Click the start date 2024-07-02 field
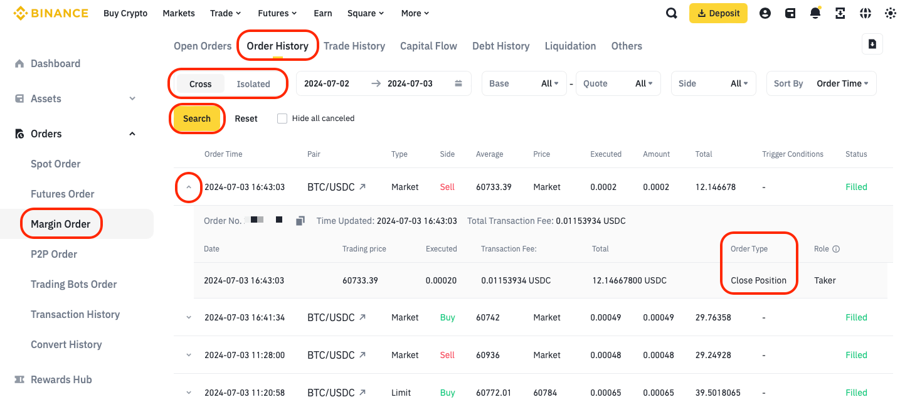This screenshot has height=402, width=900. [x=327, y=83]
